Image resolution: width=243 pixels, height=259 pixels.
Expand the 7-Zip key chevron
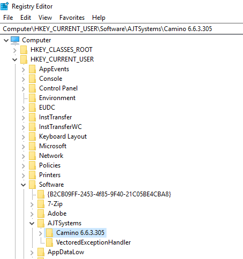(32, 204)
